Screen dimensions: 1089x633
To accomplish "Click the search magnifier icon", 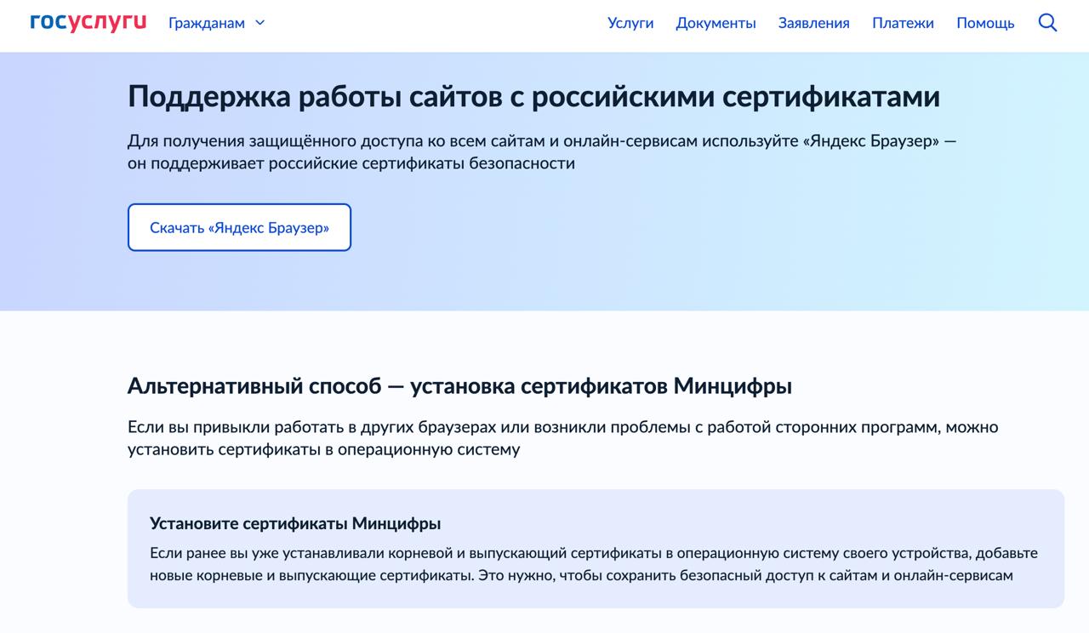I will click(1047, 23).
